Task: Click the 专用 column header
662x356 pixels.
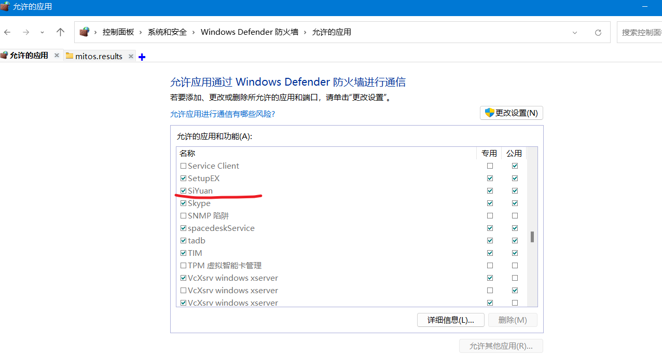Action: click(489, 153)
